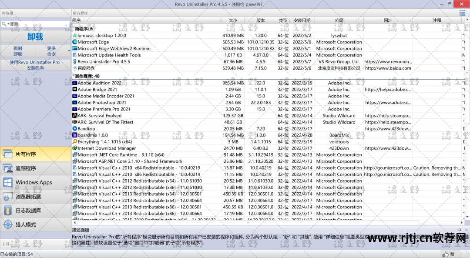The width and height of the screenshot is (470, 258).
Task: Click the 浏览器拓展 sidebar icon
Action: pyautogui.click(x=8, y=197)
